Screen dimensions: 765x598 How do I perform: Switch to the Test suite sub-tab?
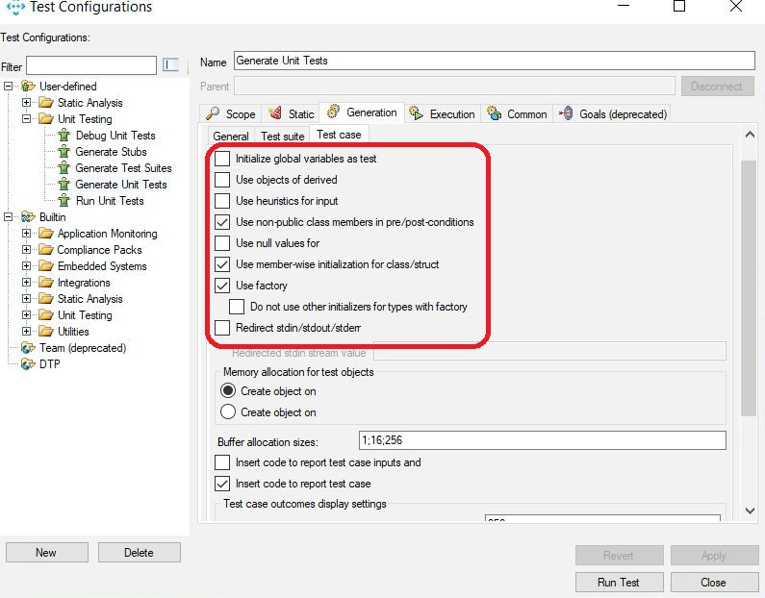283,136
